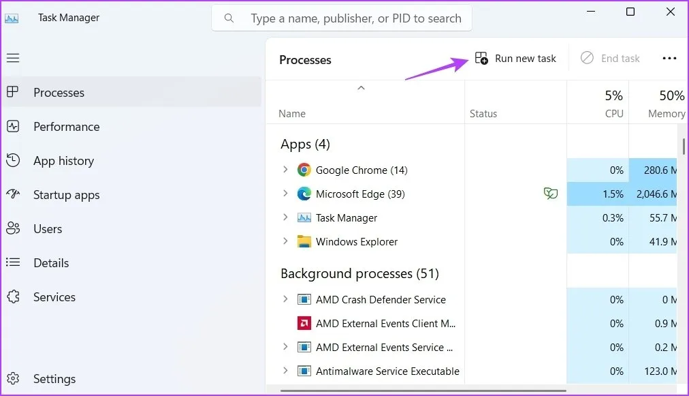Click the Microsoft Edge app icon
689x396 pixels.
(x=304, y=194)
